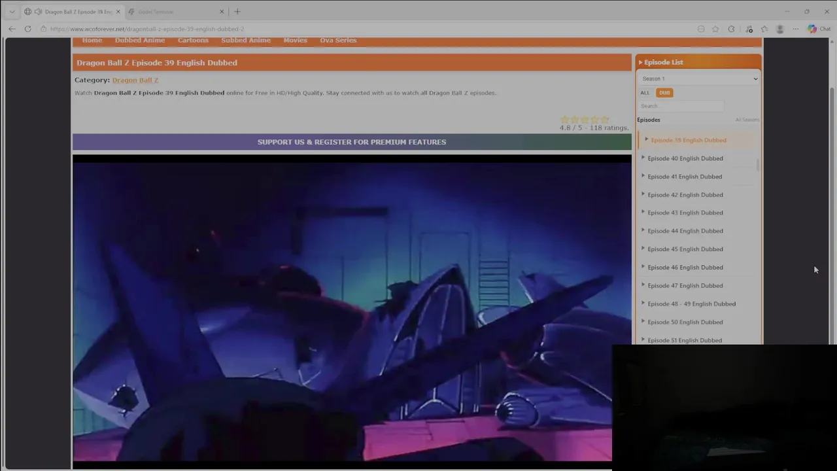Screen dimensions: 837x471
Task: Focus the wcoforever.net address bar URL
Action: point(147,29)
